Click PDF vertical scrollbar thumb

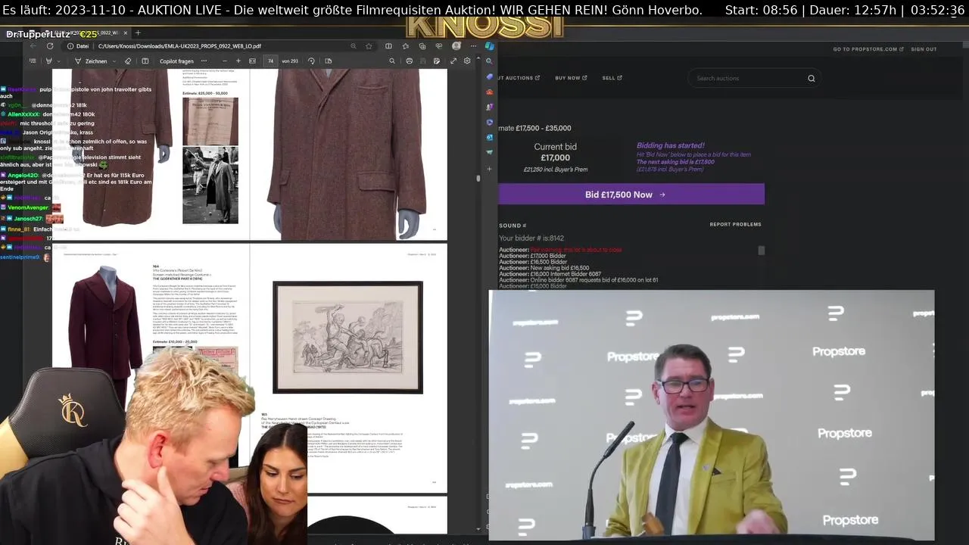478,179
